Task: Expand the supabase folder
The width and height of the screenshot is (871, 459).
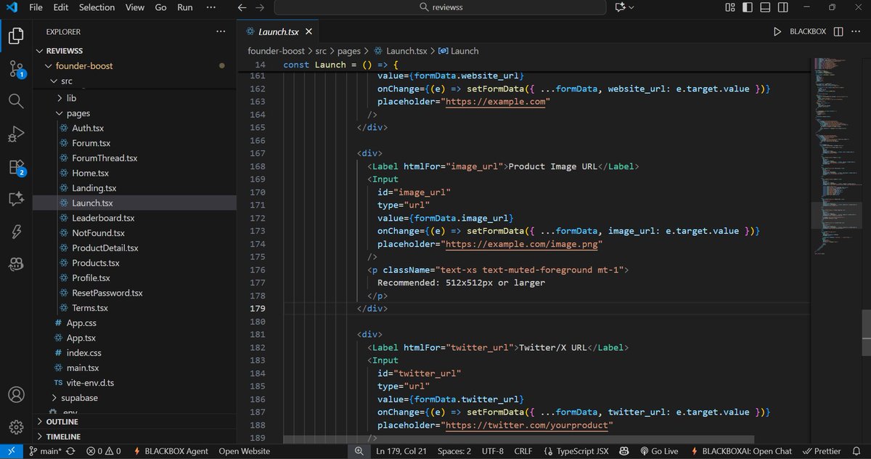Action: (54, 398)
